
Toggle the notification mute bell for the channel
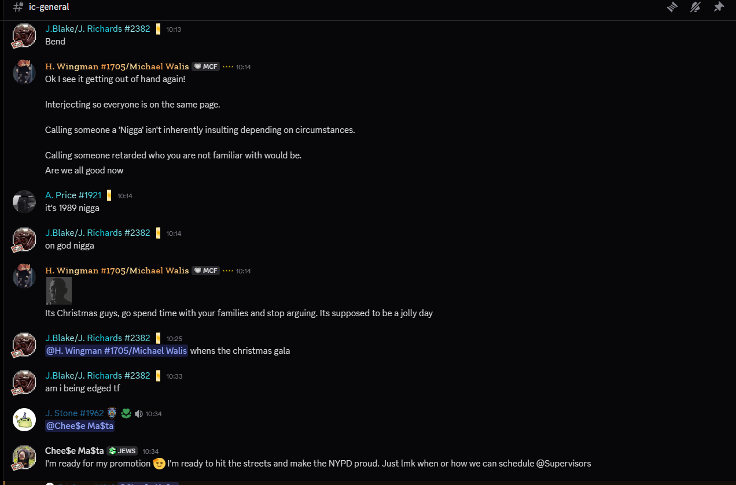pyautogui.click(x=695, y=7)
